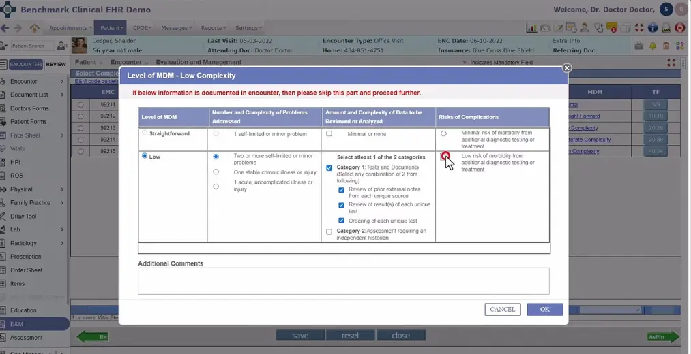Image resolution: width=691 pixels, height=354 pixels.
Task: Expand the Radiology sidebar arrow
Action: 62,243
